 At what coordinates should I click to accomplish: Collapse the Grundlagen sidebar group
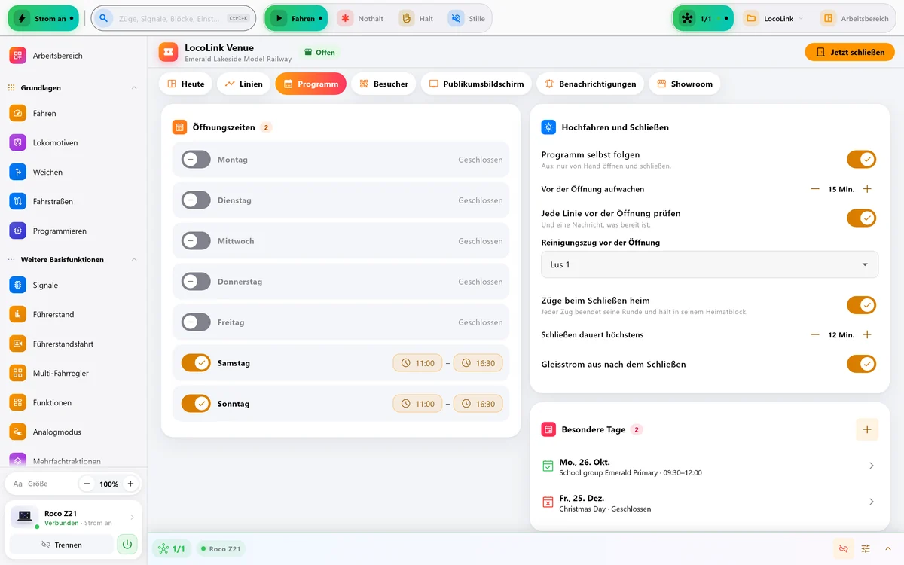click(x=134, y=88)
